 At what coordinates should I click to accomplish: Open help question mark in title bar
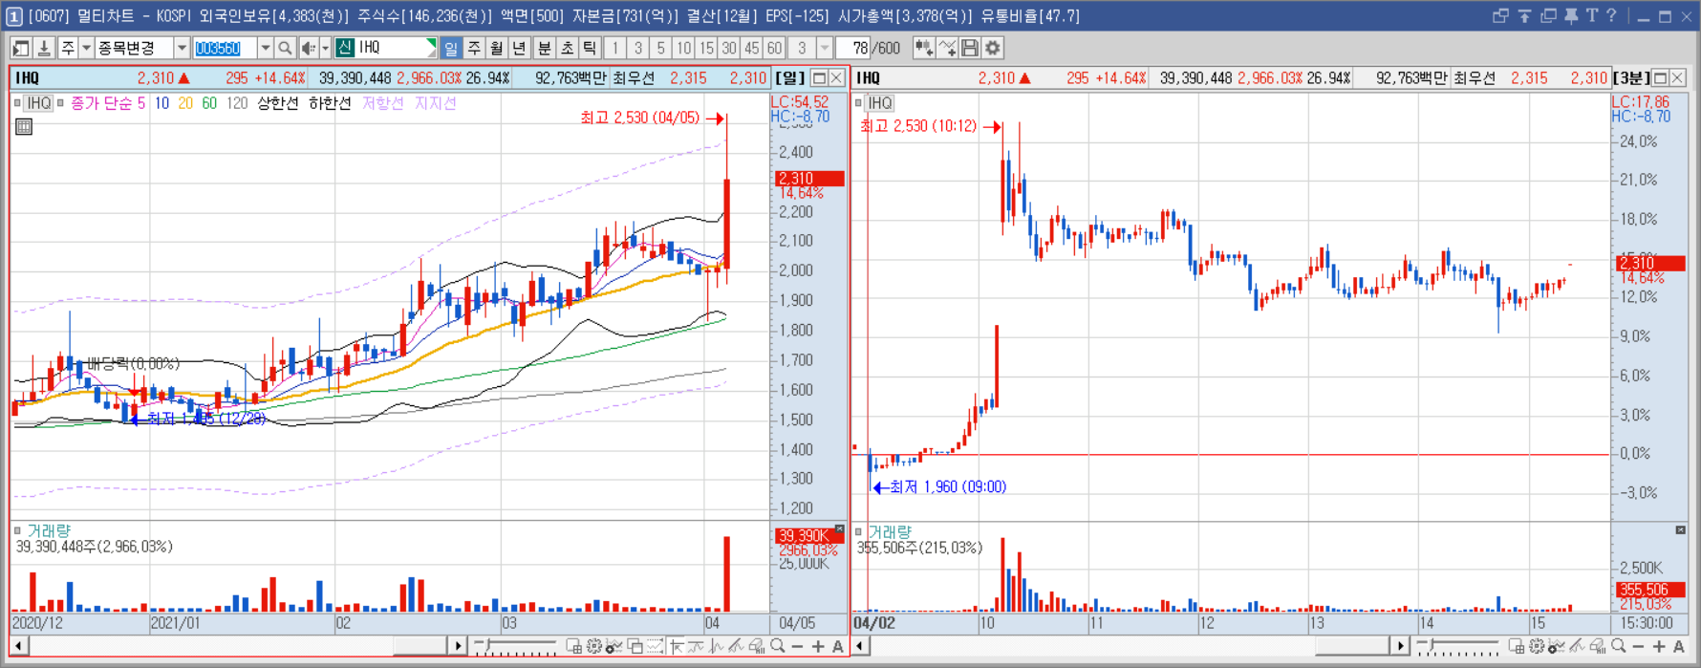tap(1611, 16)
